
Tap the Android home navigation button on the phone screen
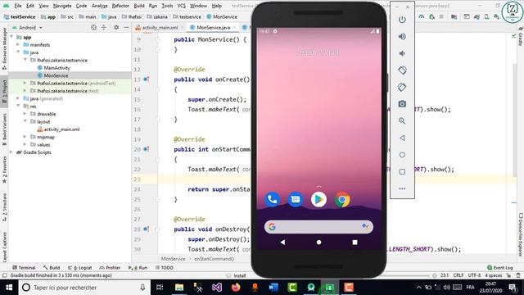318,243
